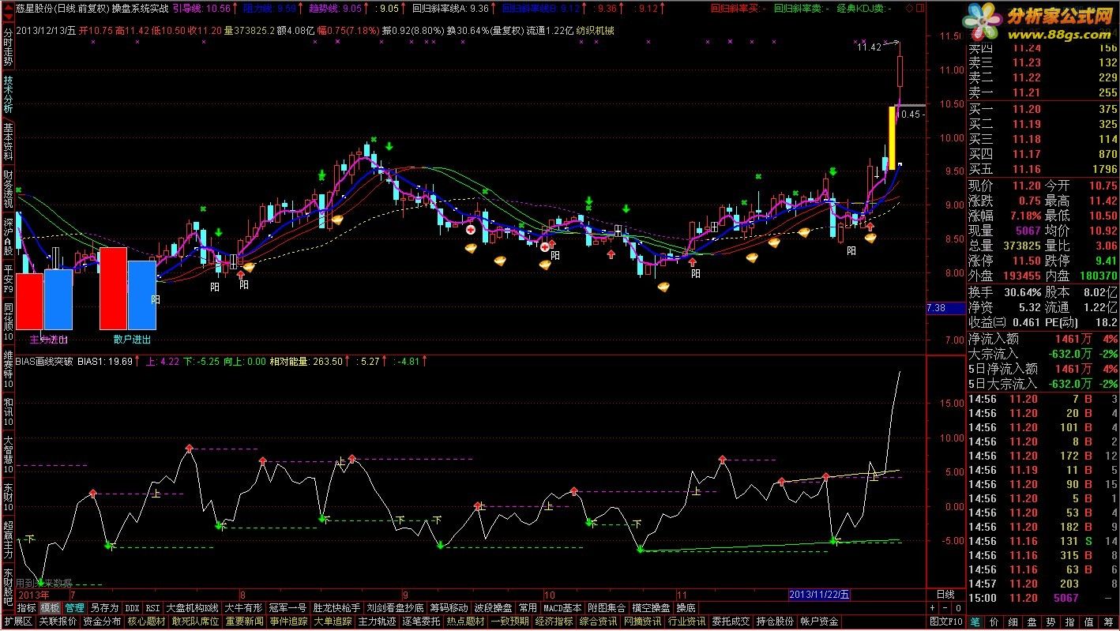Apply the 胜龙快枪手 template
1120x631 pixels.
pyautogui.click(x=336, y=608)
